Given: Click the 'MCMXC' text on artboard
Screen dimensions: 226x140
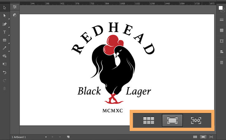Looking at the screenshot, I should (113, 111).
